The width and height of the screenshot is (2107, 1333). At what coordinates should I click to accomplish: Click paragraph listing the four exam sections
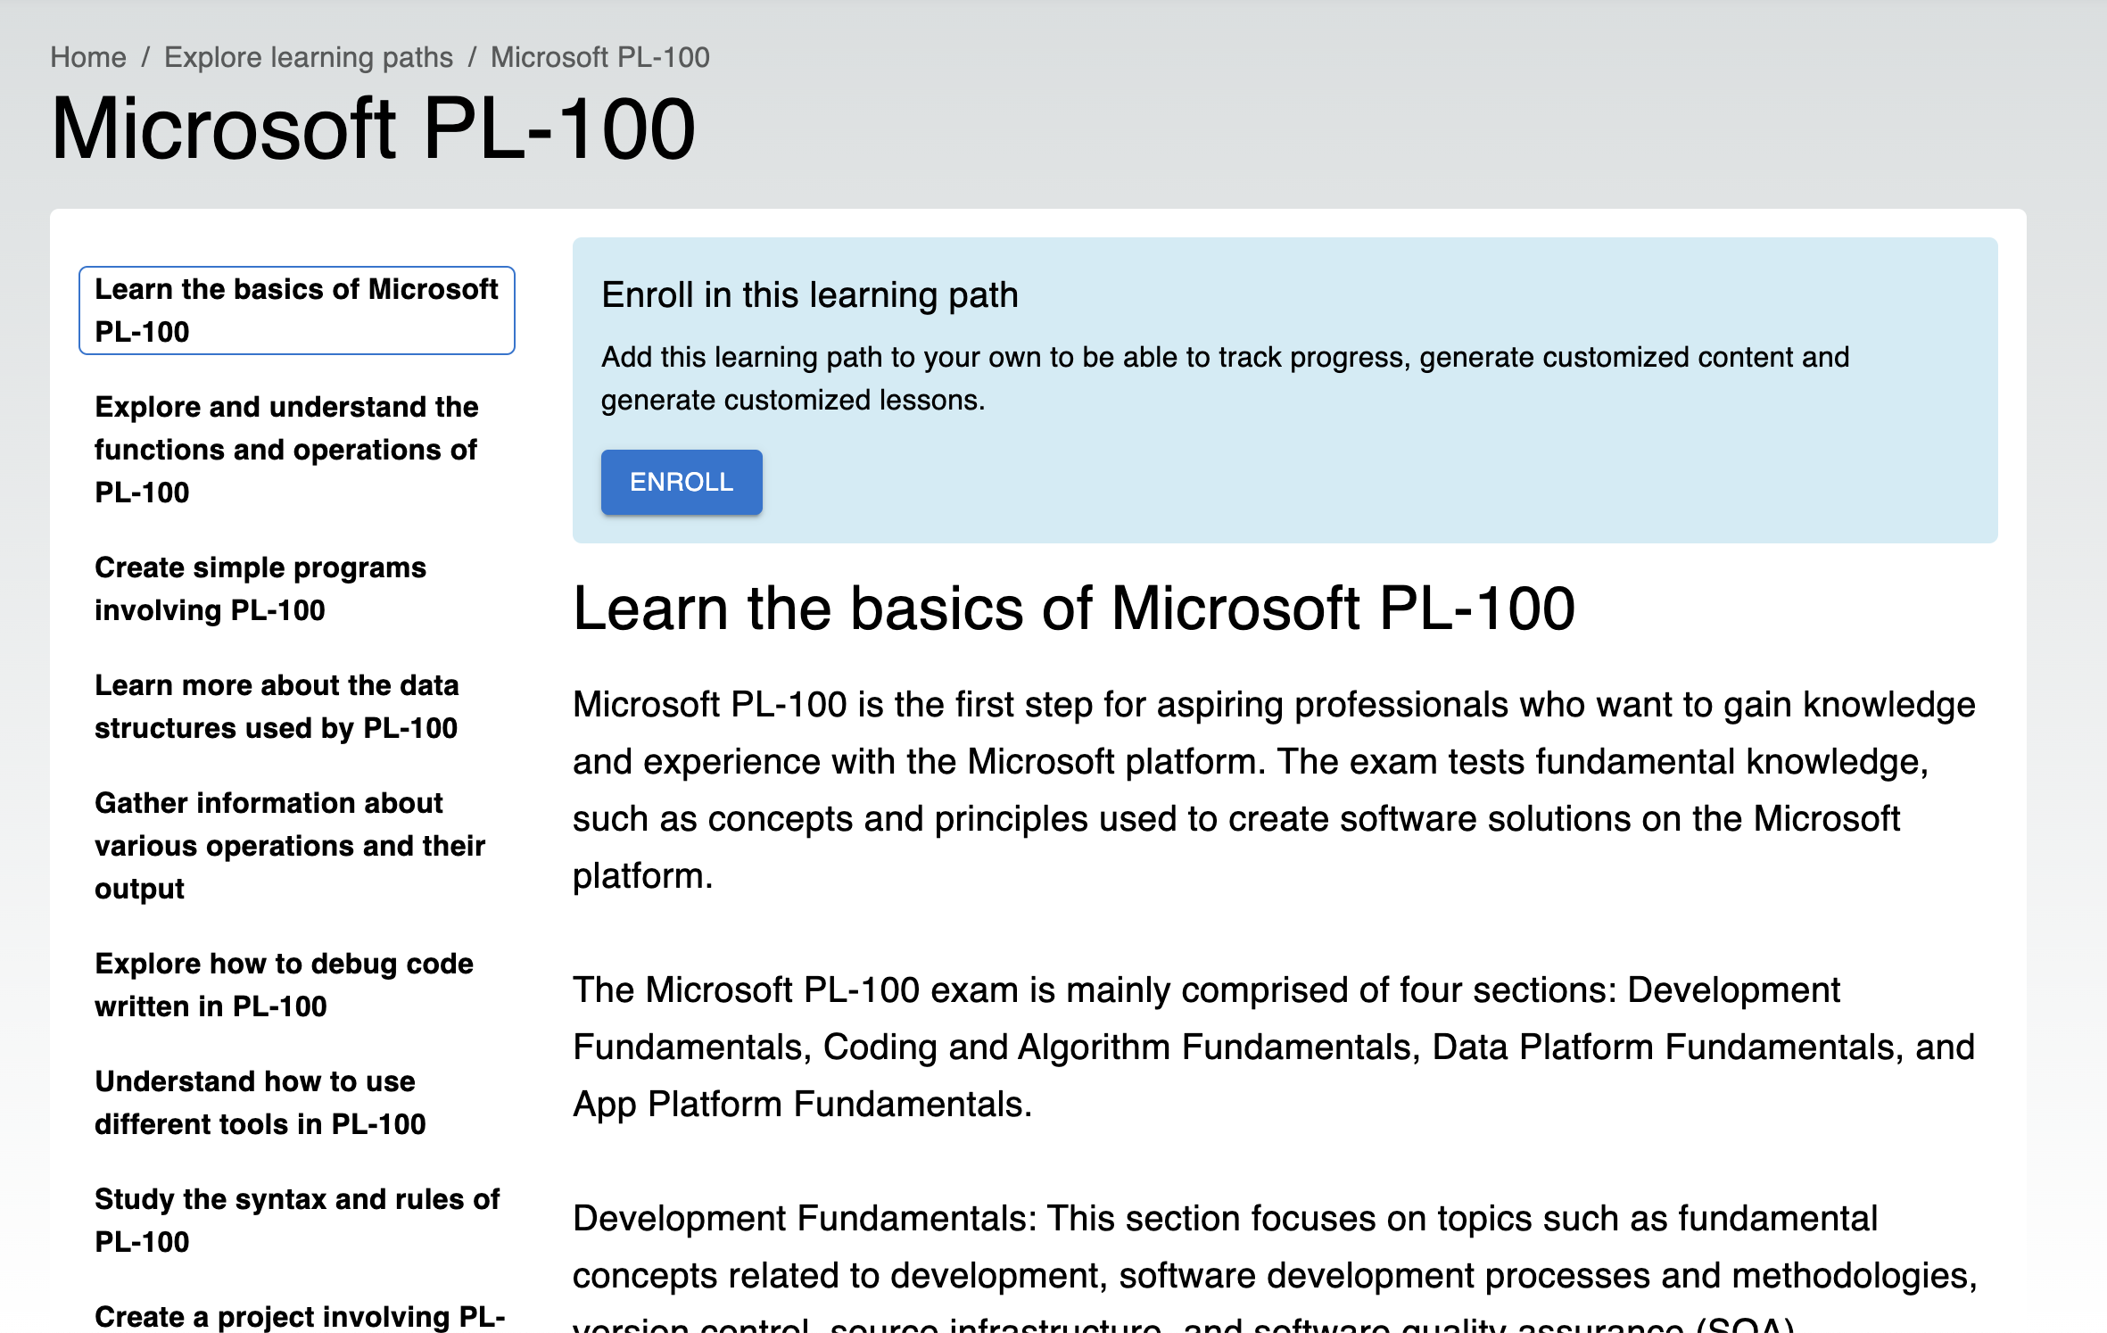(x=1273, y=1047)
